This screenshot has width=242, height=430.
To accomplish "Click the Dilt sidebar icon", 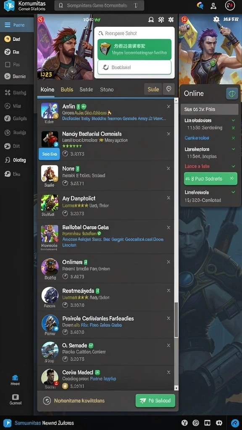I will pyautogui.click(x=8, y=146).
